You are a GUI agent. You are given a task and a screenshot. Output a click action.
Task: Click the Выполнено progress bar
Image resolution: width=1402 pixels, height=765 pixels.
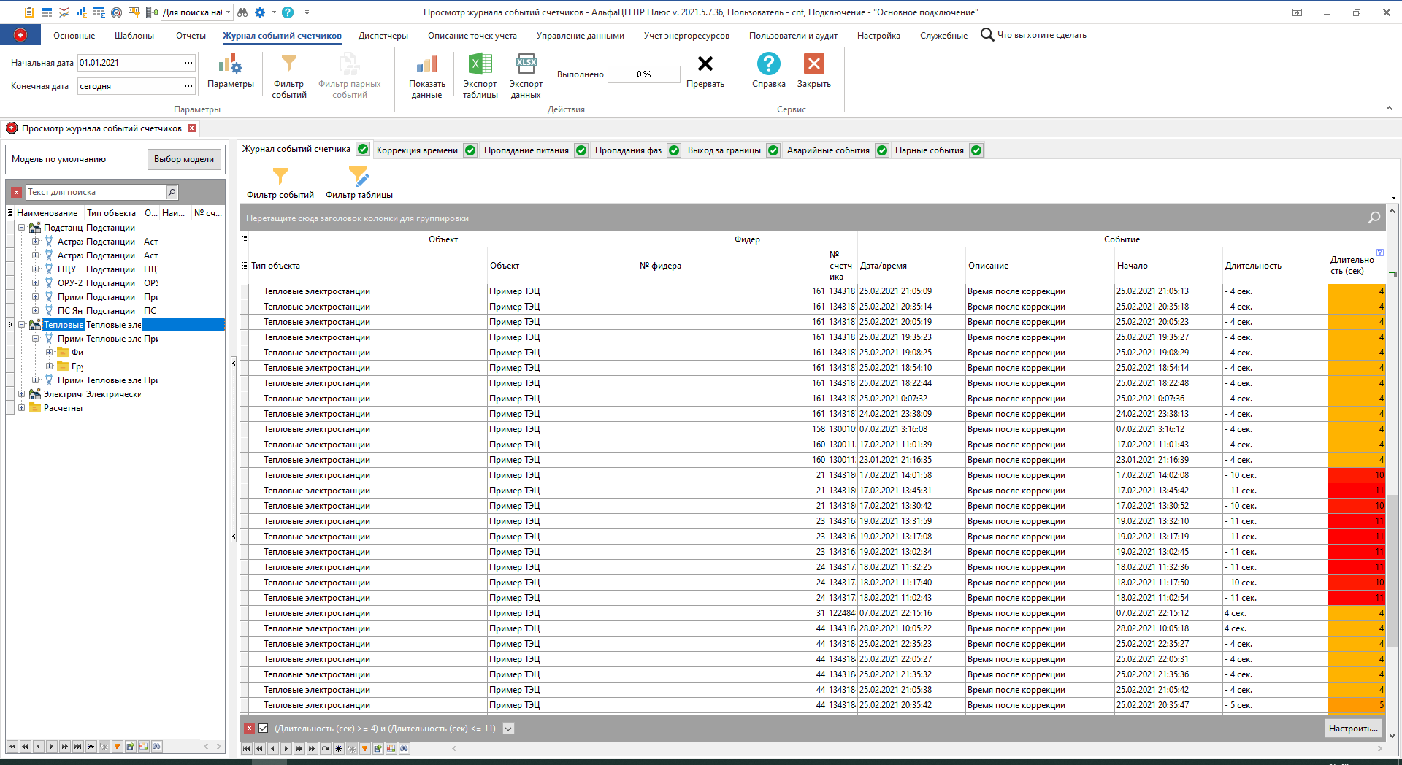point(643,74)
